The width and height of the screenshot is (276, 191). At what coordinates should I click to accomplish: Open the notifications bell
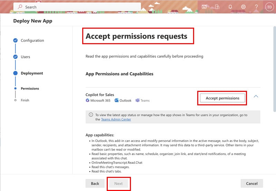(x=230, y=7)
